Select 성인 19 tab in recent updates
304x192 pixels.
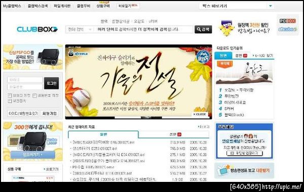pos(174,134)
